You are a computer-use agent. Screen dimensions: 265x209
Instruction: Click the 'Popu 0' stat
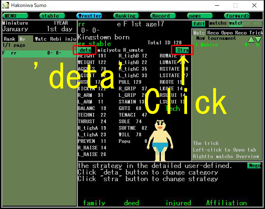132,141
